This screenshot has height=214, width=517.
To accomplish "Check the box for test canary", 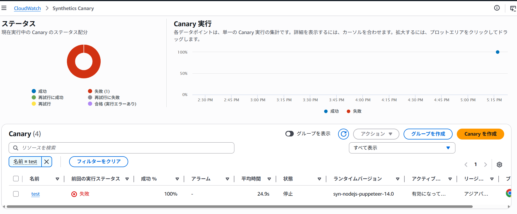I will point(16,194).
